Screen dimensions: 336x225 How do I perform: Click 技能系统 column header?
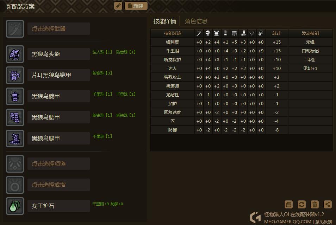(173, 33)
